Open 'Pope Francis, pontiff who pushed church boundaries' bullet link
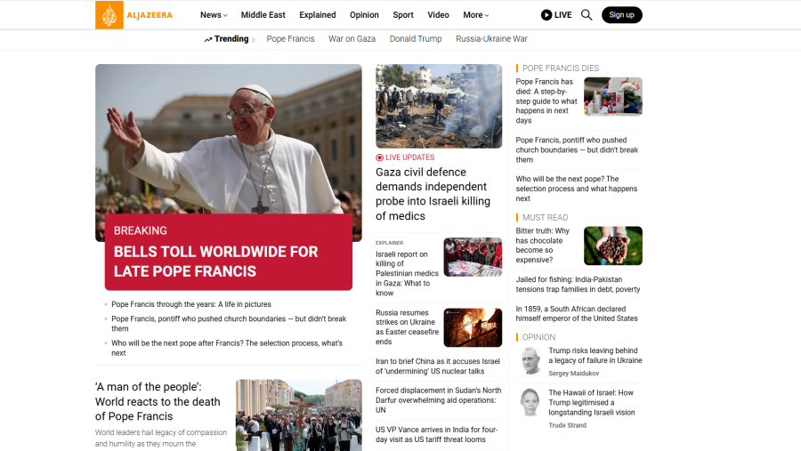 click(229, 323)
